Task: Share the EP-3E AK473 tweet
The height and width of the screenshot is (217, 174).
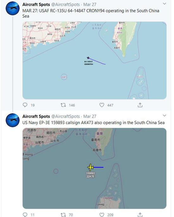Action: tap(140, 215)
